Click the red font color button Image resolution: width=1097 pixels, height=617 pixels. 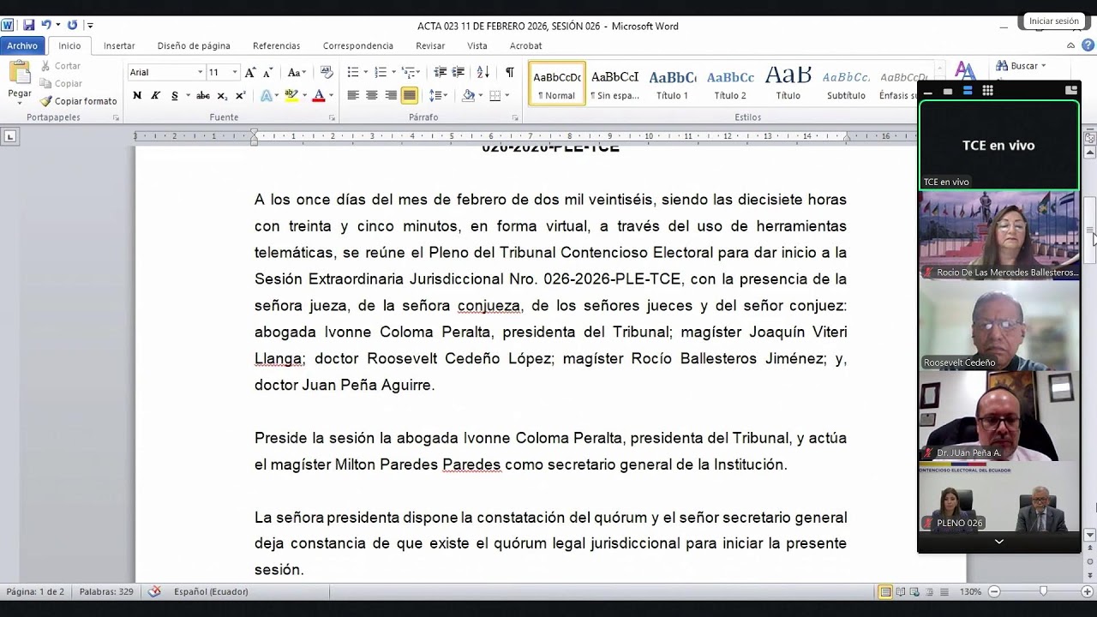point(319,96)
